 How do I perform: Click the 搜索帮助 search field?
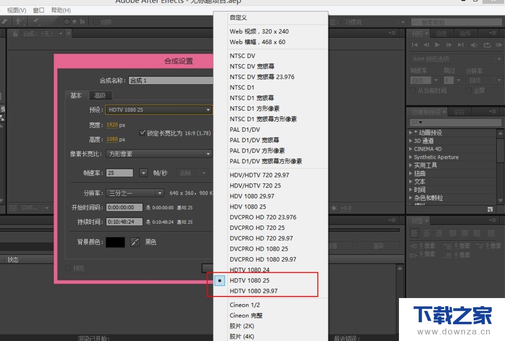[x=457, y=22]
